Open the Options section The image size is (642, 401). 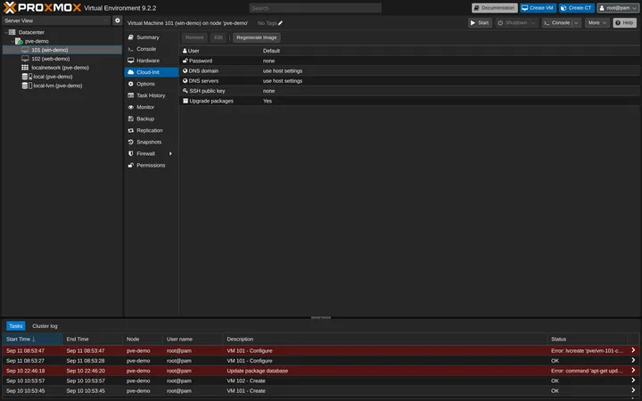[x=152, y=84]
